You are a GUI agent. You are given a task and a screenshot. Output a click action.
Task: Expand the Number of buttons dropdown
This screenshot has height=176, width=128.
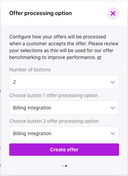(x=64, y=82)
